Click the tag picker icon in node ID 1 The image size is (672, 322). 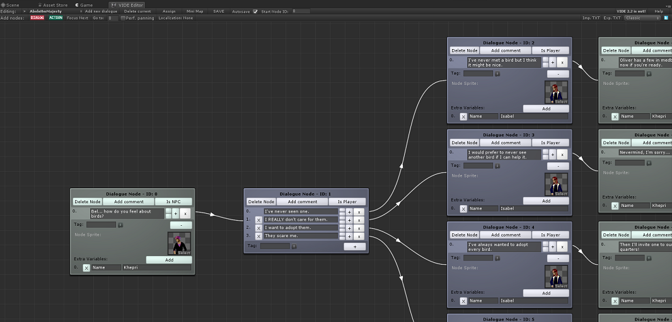coord(294,247)
